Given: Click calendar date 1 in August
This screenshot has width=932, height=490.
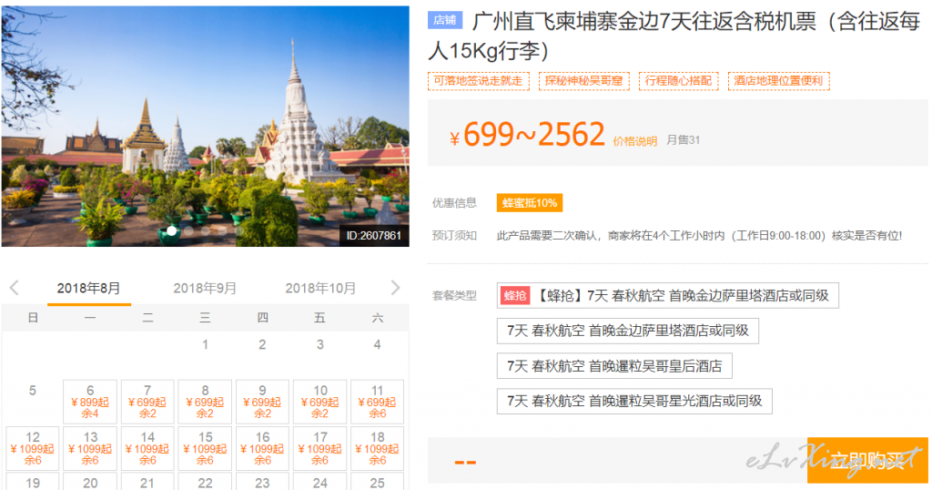Looking at the screenshot, I should point(205,344).
